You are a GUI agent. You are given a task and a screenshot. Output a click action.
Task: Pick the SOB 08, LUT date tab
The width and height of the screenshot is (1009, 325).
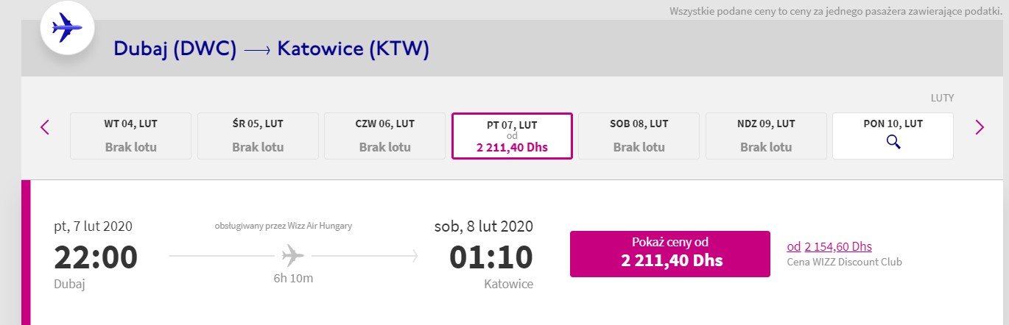click(x=639, y=136)
